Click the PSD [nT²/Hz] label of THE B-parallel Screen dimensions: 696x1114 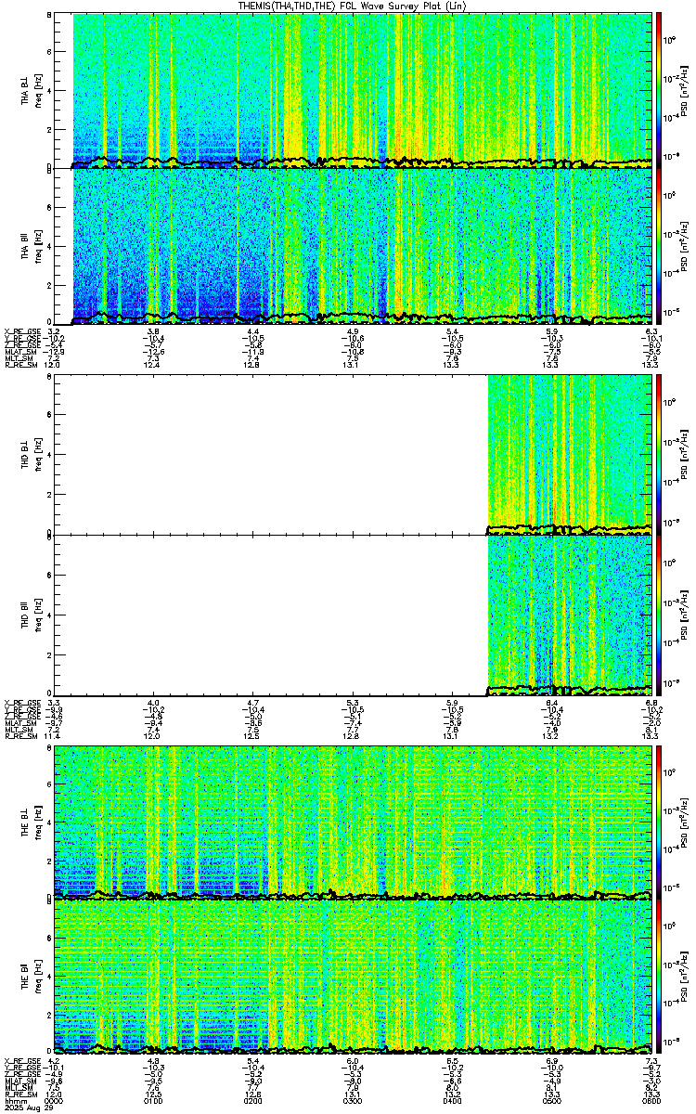tap(685, 978)
